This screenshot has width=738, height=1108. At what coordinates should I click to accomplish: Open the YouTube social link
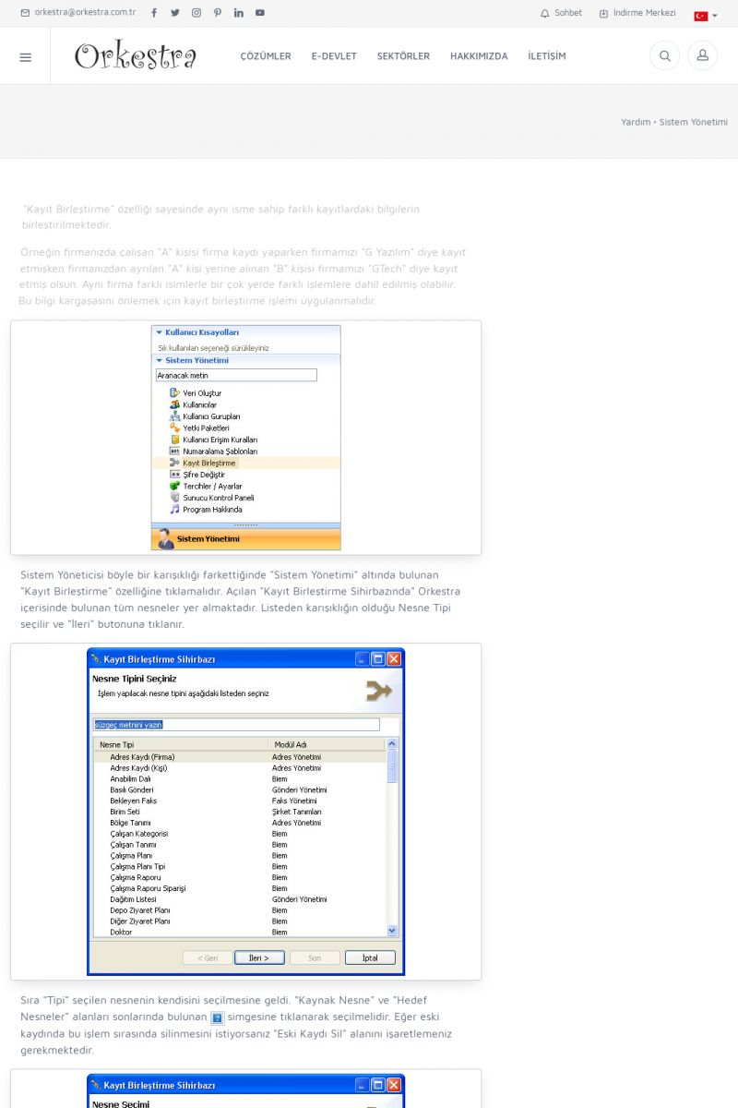(260, 13)
